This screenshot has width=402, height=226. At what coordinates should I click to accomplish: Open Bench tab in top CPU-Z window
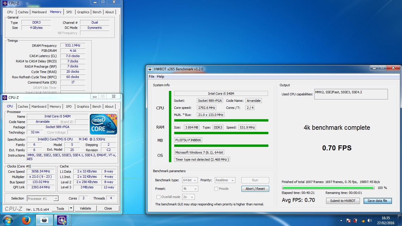point(97,12)
